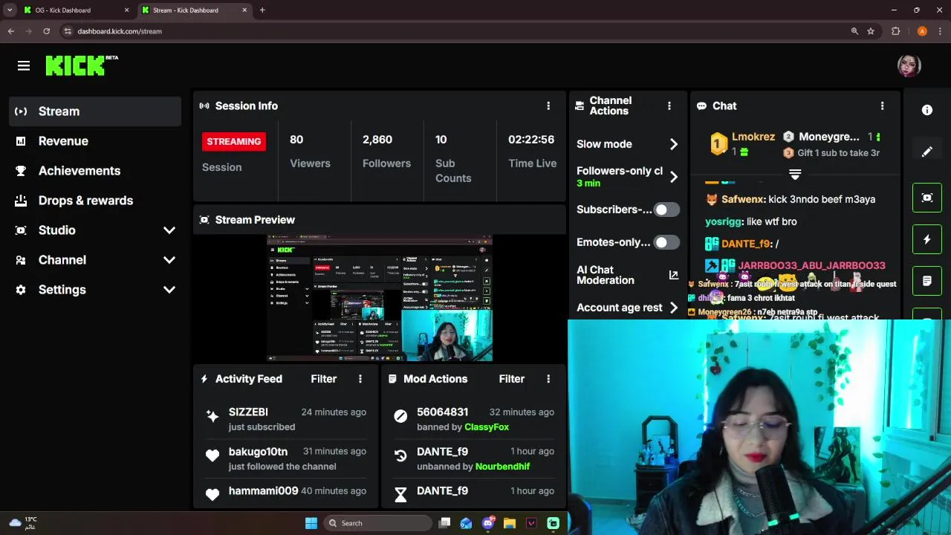Open Channel Actions three-dot menu
Viewport: 951px width, 535px height.
(669, 106)
